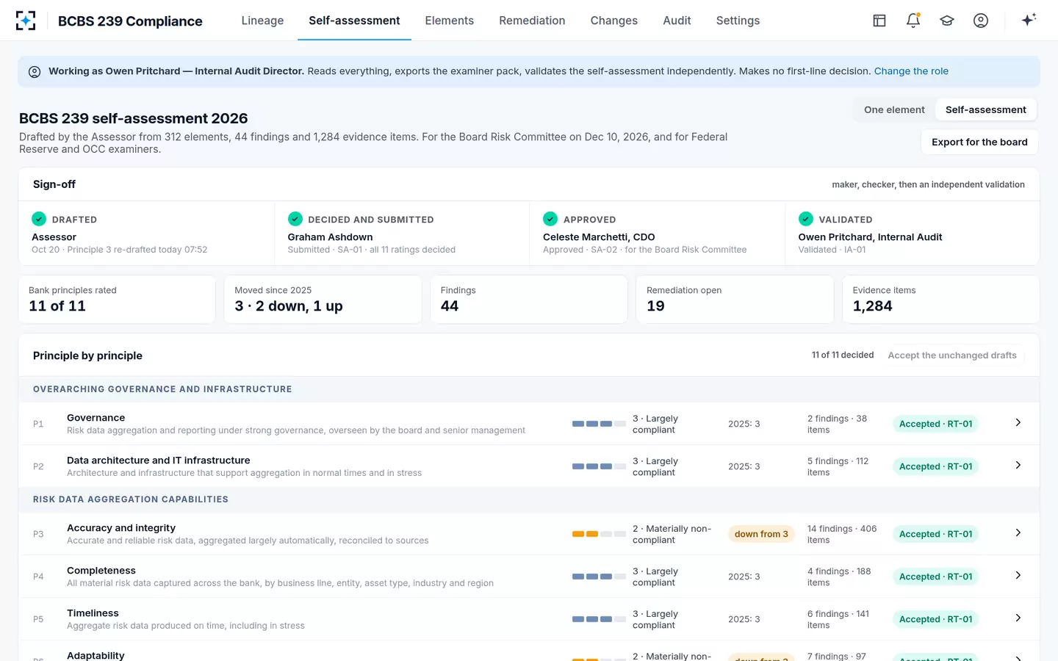Expand the P4 Completeness row chevron
The height and width of the screenshot is (661, 1058).
[x=1018, y=575]
